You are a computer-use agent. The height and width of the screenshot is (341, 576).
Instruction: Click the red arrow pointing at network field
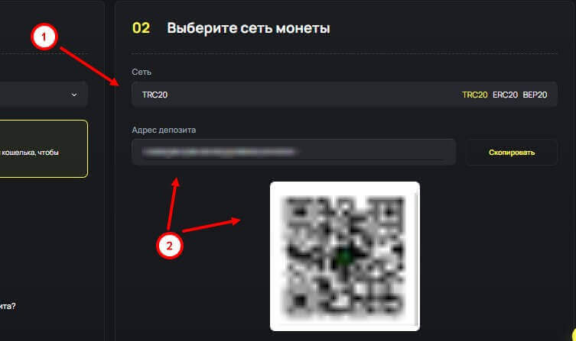(x=89, y=66)
